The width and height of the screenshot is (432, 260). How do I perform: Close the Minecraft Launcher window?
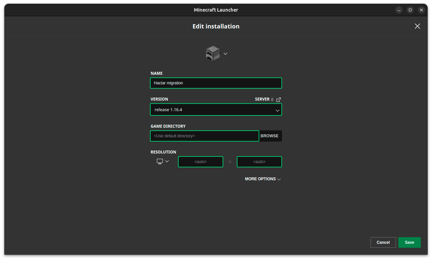click(x=421, y=10)
